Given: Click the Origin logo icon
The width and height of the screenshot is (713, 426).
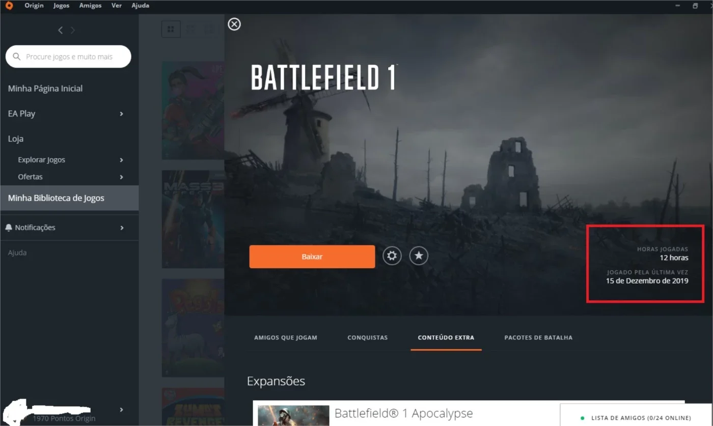Looking at the screenshot, I should [9, 6].
